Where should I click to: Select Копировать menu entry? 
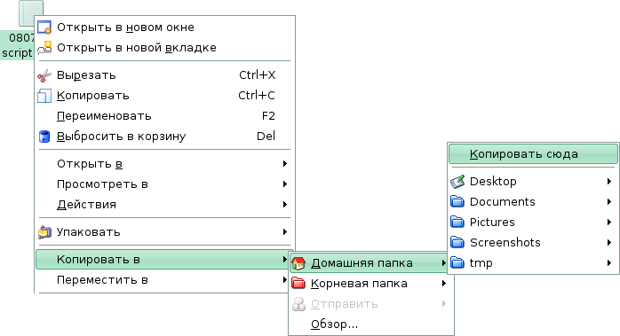tap(164, 96)
